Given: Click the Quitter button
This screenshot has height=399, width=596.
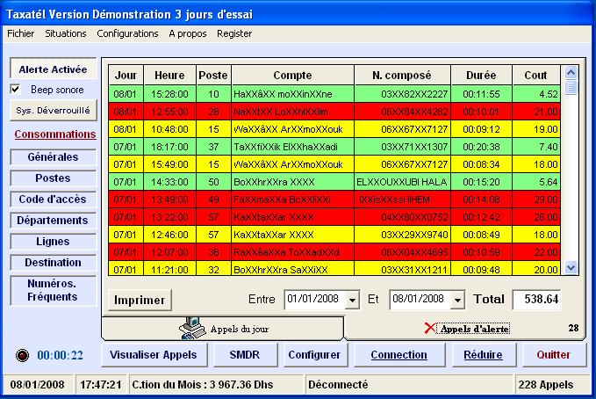Looking at the screenshot, I should tap(554, 355).
